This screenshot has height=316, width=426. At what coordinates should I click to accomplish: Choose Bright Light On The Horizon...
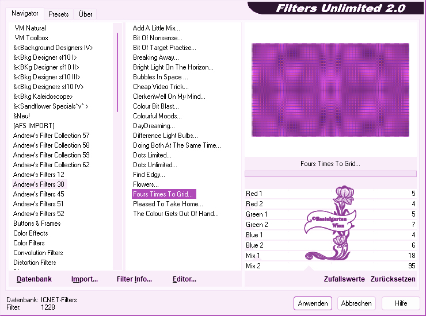173,67
